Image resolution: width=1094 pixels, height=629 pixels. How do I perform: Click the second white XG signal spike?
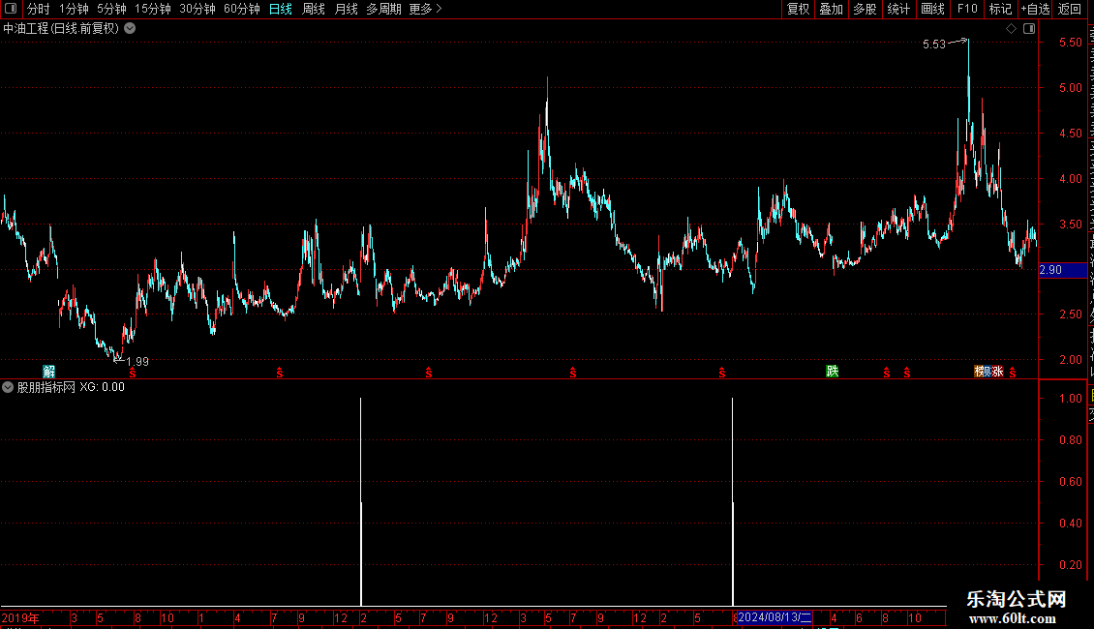(x=733, y=502)
